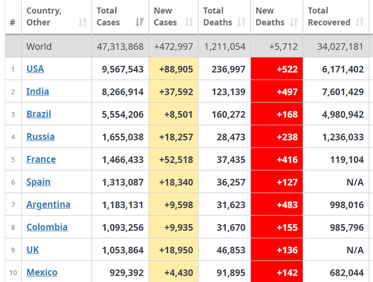Click sort icon in Total Deaths column

[x=241, y=22]
